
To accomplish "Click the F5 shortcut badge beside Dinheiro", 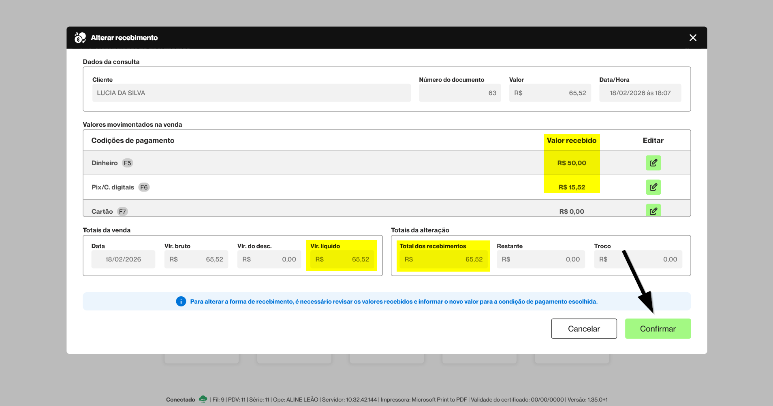I will (x=128, y=163).
